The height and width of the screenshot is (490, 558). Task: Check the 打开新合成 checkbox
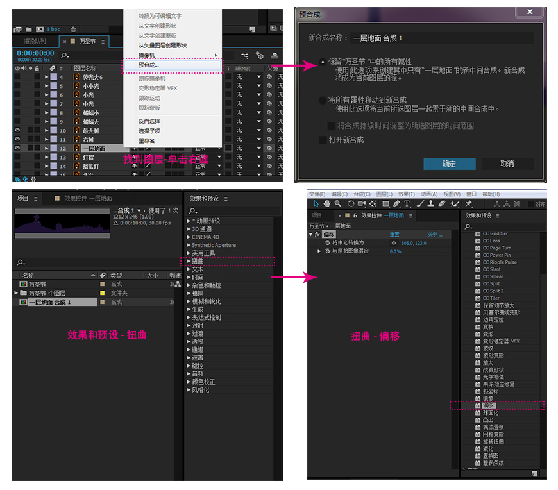point(323,140)
